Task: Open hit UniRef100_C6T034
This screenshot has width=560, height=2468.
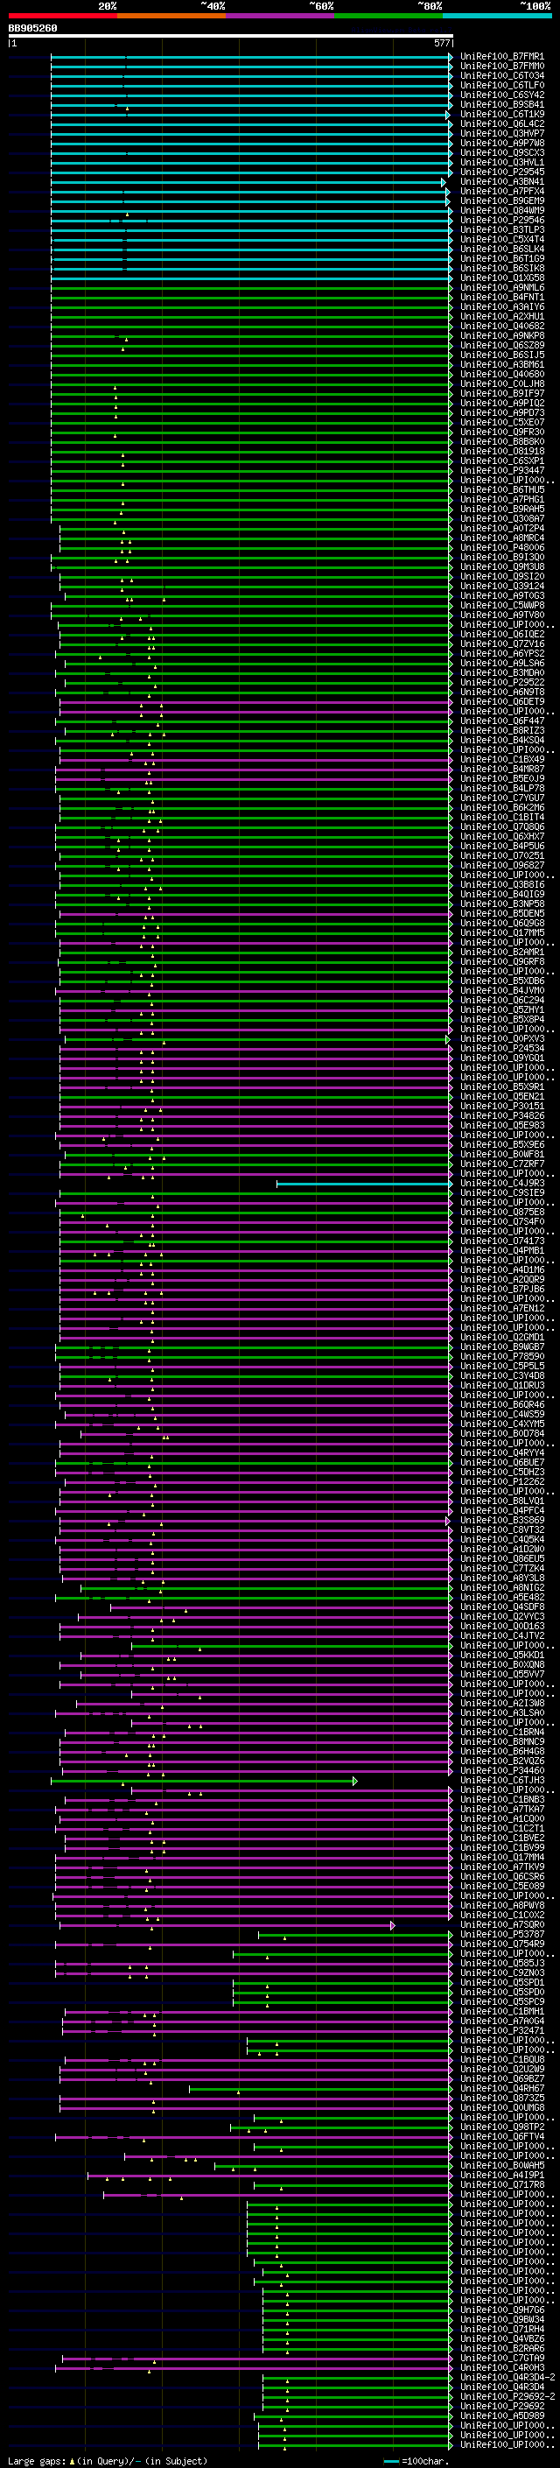Action: 502,75
